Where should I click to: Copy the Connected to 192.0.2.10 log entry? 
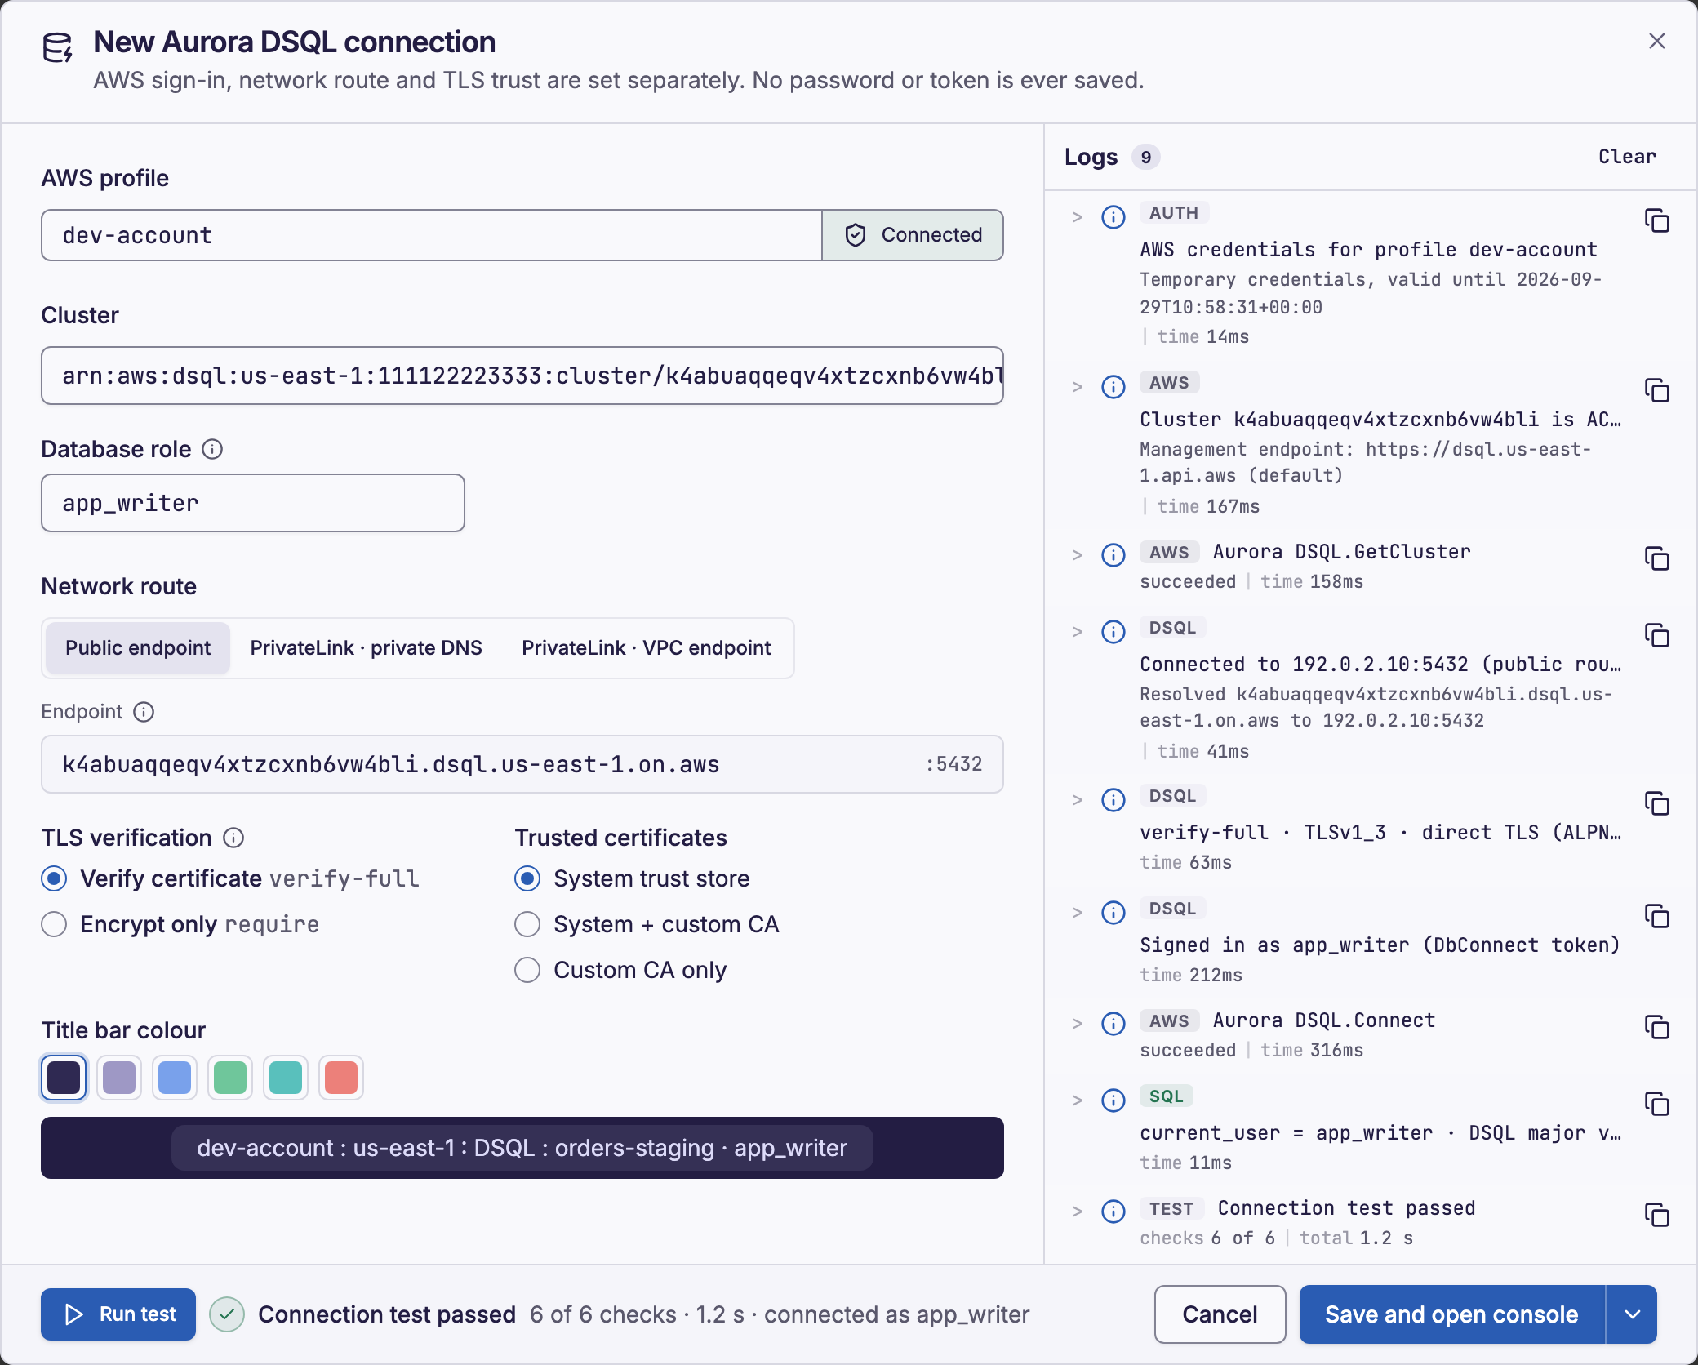pyautogui.click(x=1656, y=635)
